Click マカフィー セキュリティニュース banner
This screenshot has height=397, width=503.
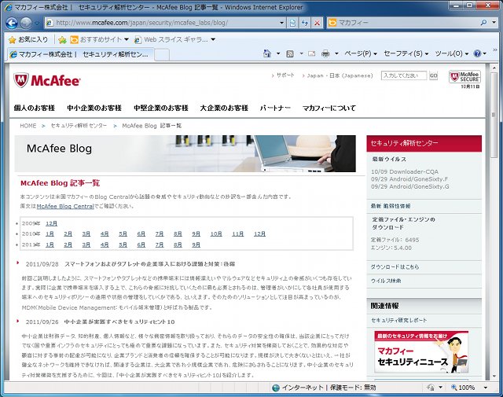pyautogui.click(x=421, y=352)
